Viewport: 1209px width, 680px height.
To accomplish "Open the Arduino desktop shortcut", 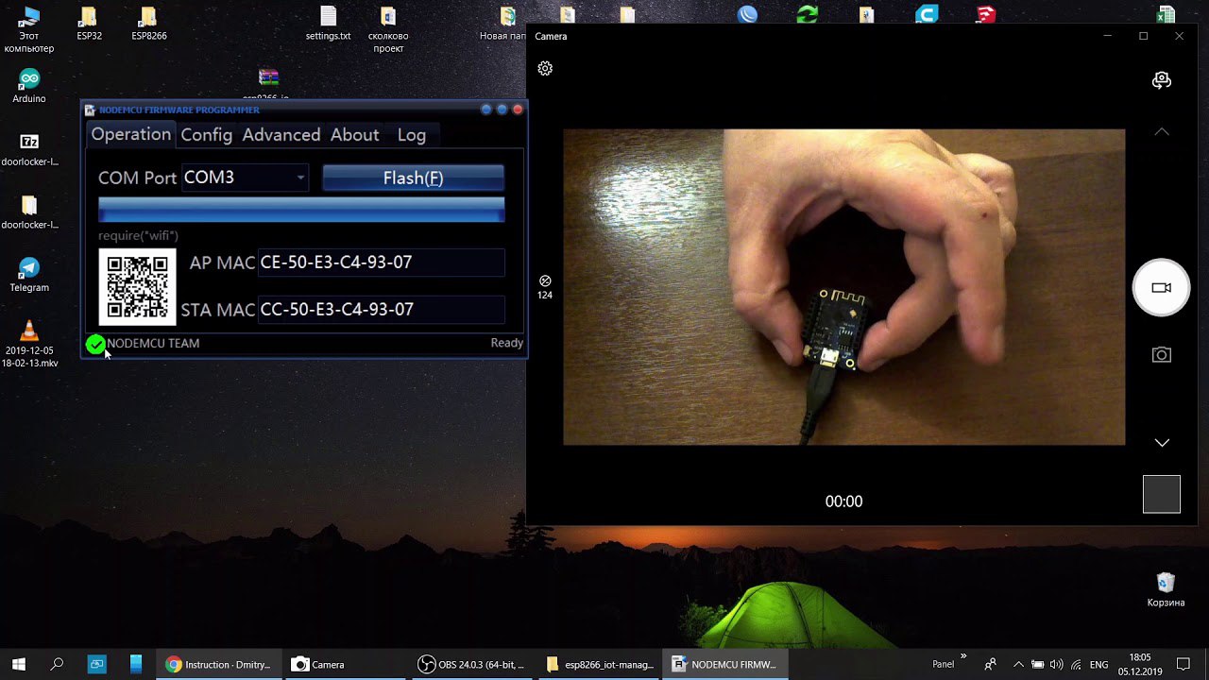I will (29, 86).
